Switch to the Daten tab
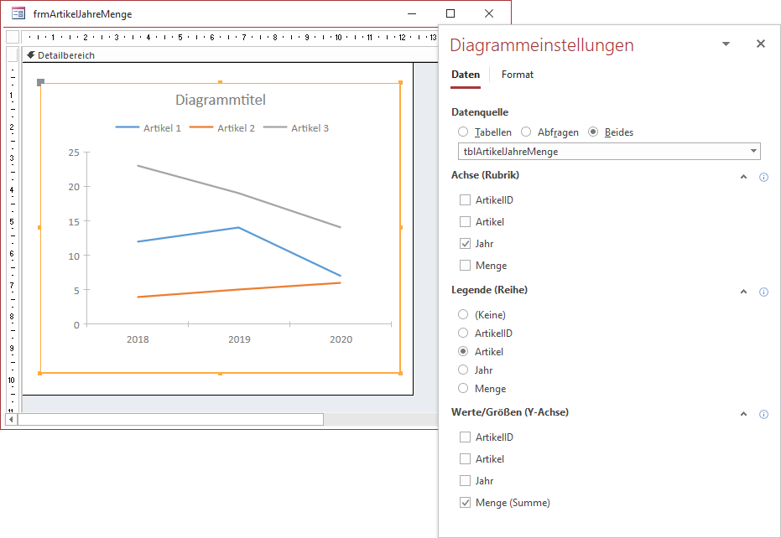The width and height of the screenshot is (781, 538). tap(466, 75)
